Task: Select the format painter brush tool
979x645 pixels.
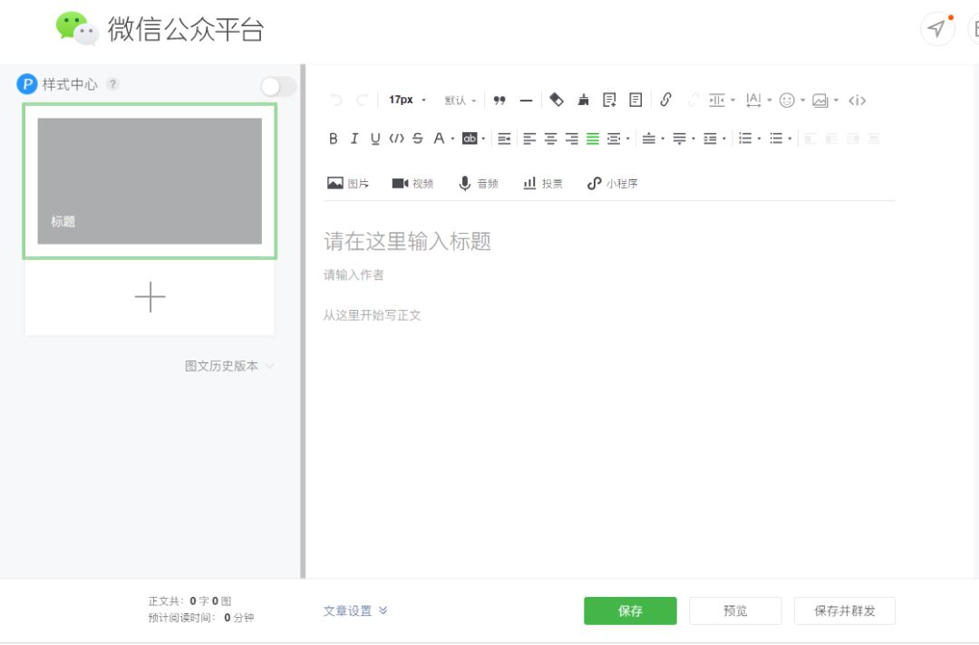Action: point(583,100)
